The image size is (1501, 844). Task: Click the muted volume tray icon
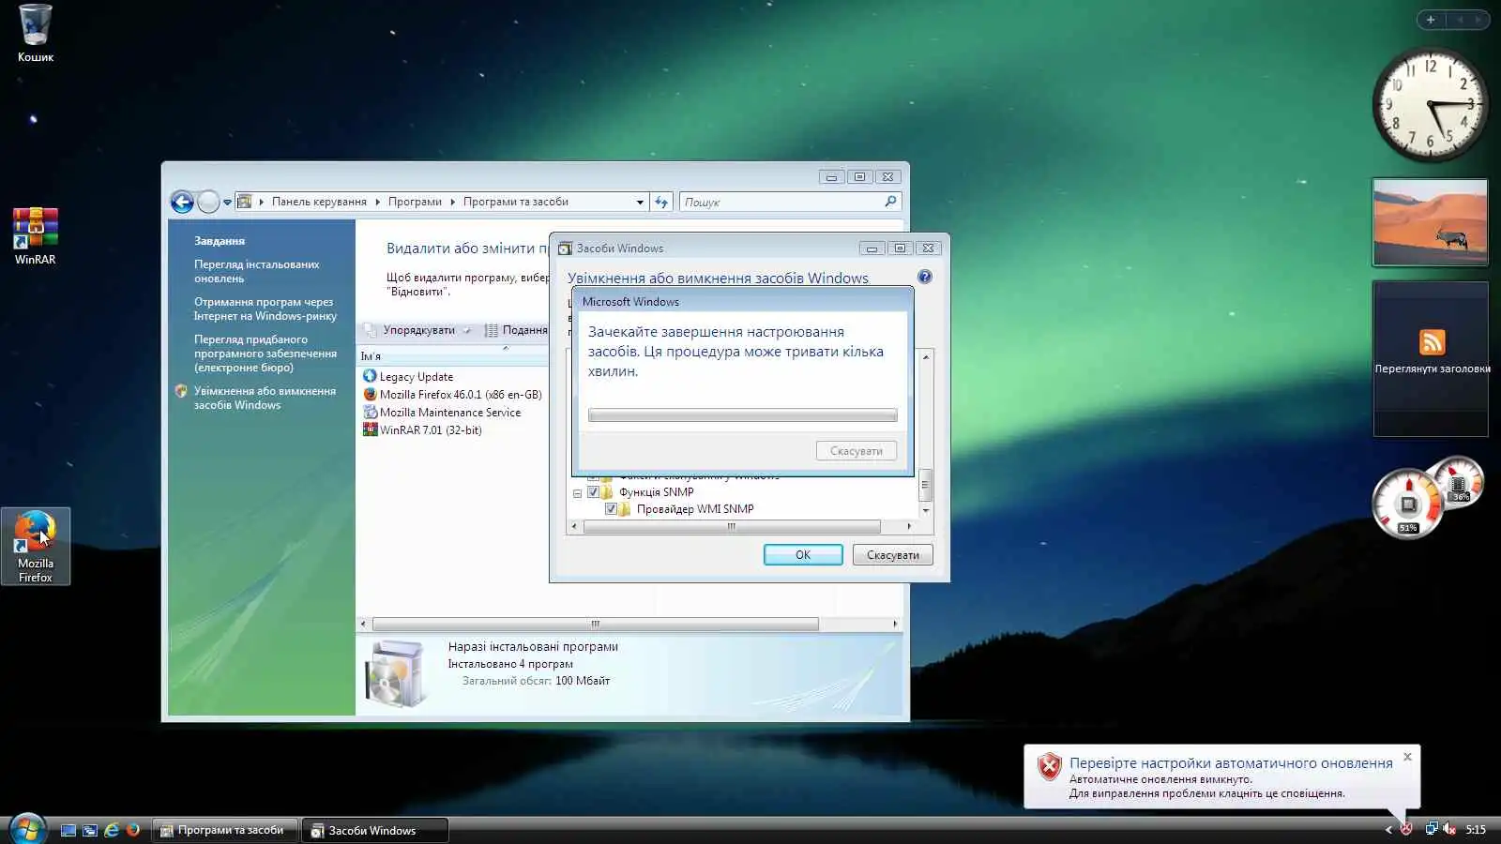[1449, 829]
